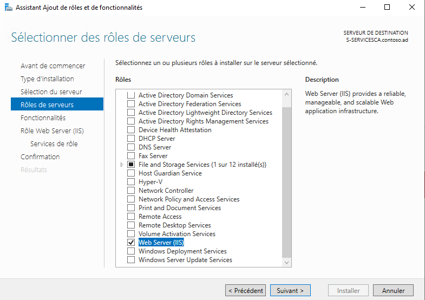This screenshot has width=425, height=300.
Task: Click the wizard icon in title bar
Action: pos(8,8)
